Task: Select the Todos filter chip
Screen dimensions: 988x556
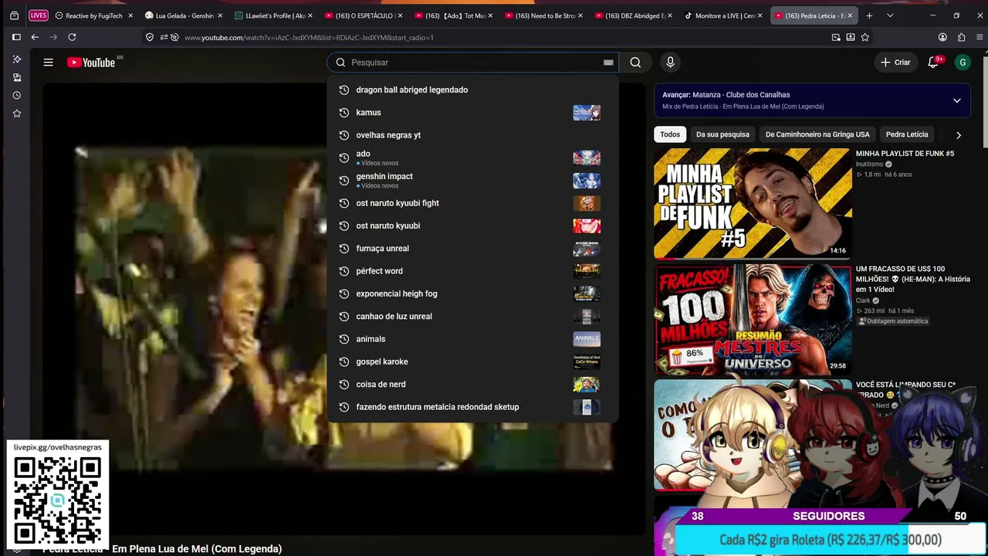Action: point(670,134)
